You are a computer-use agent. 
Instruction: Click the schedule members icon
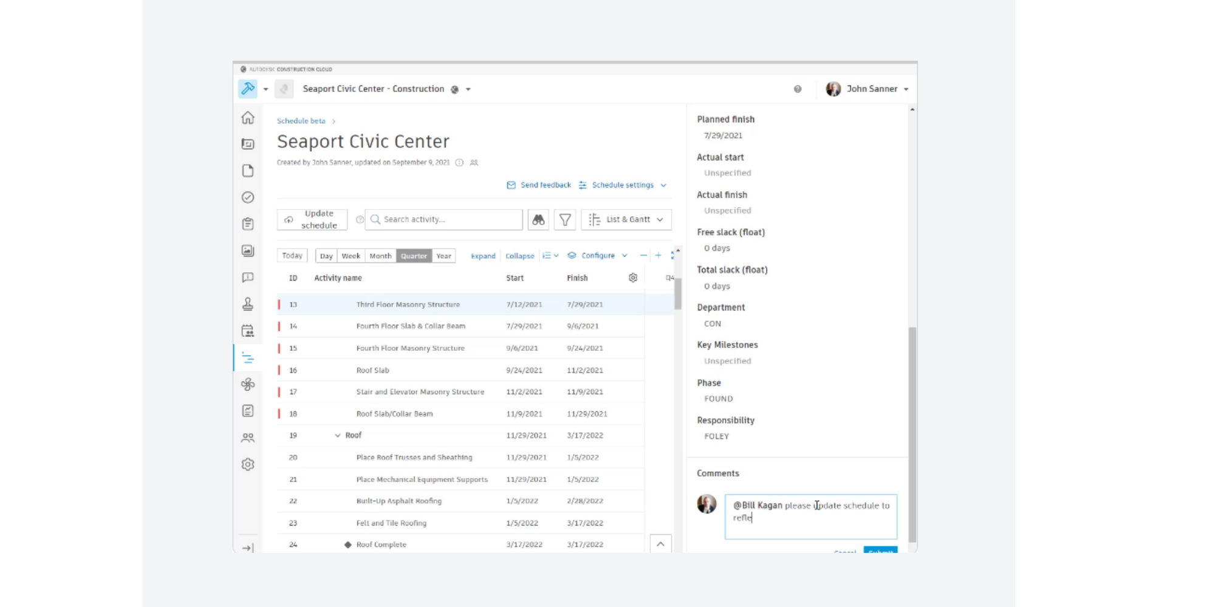474,163
